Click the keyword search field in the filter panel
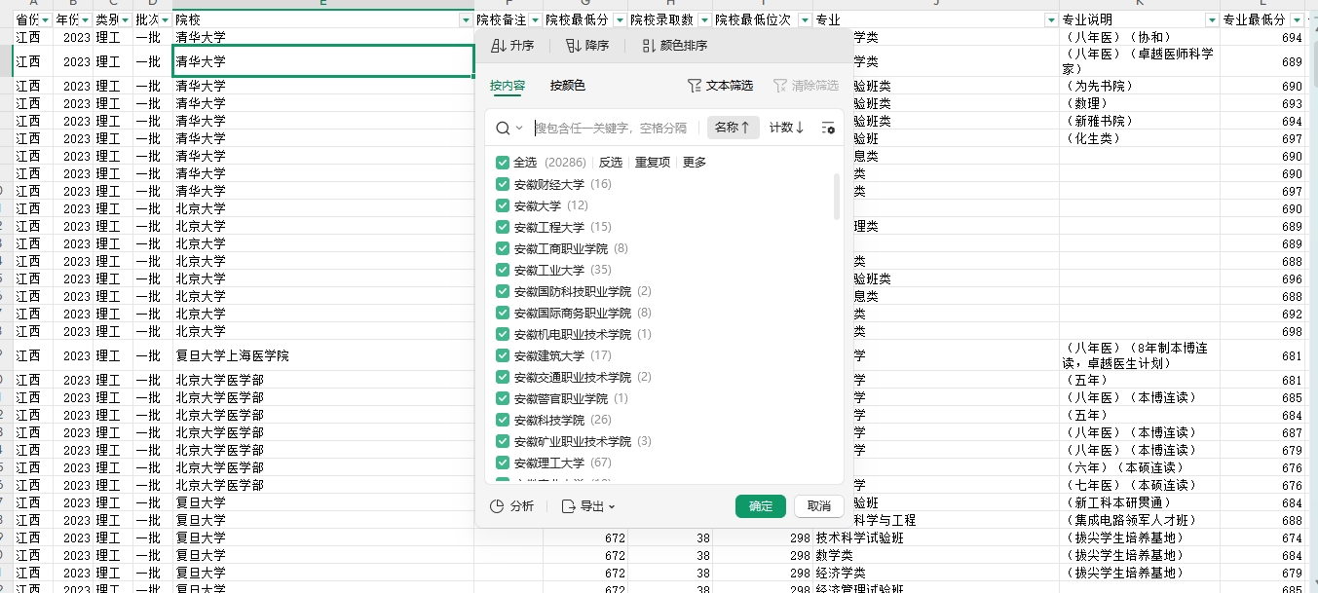 [611, 128]
